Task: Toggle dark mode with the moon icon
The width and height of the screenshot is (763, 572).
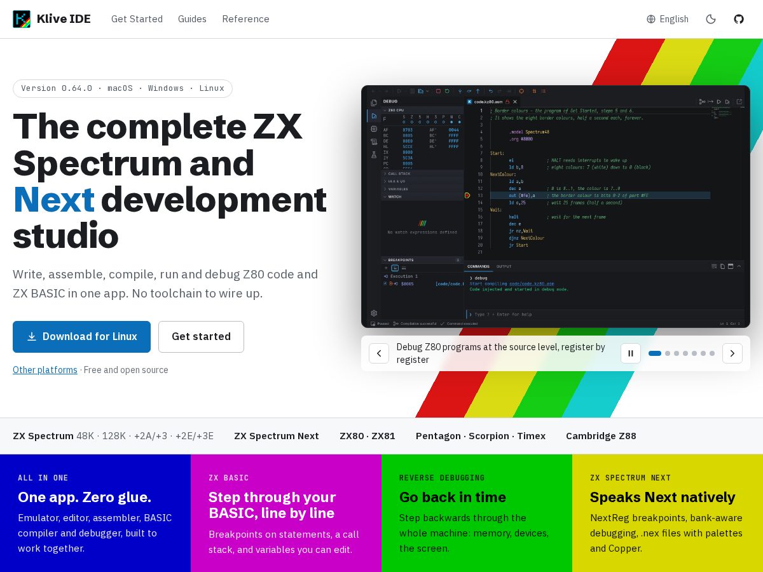Action: pos(711,19)
